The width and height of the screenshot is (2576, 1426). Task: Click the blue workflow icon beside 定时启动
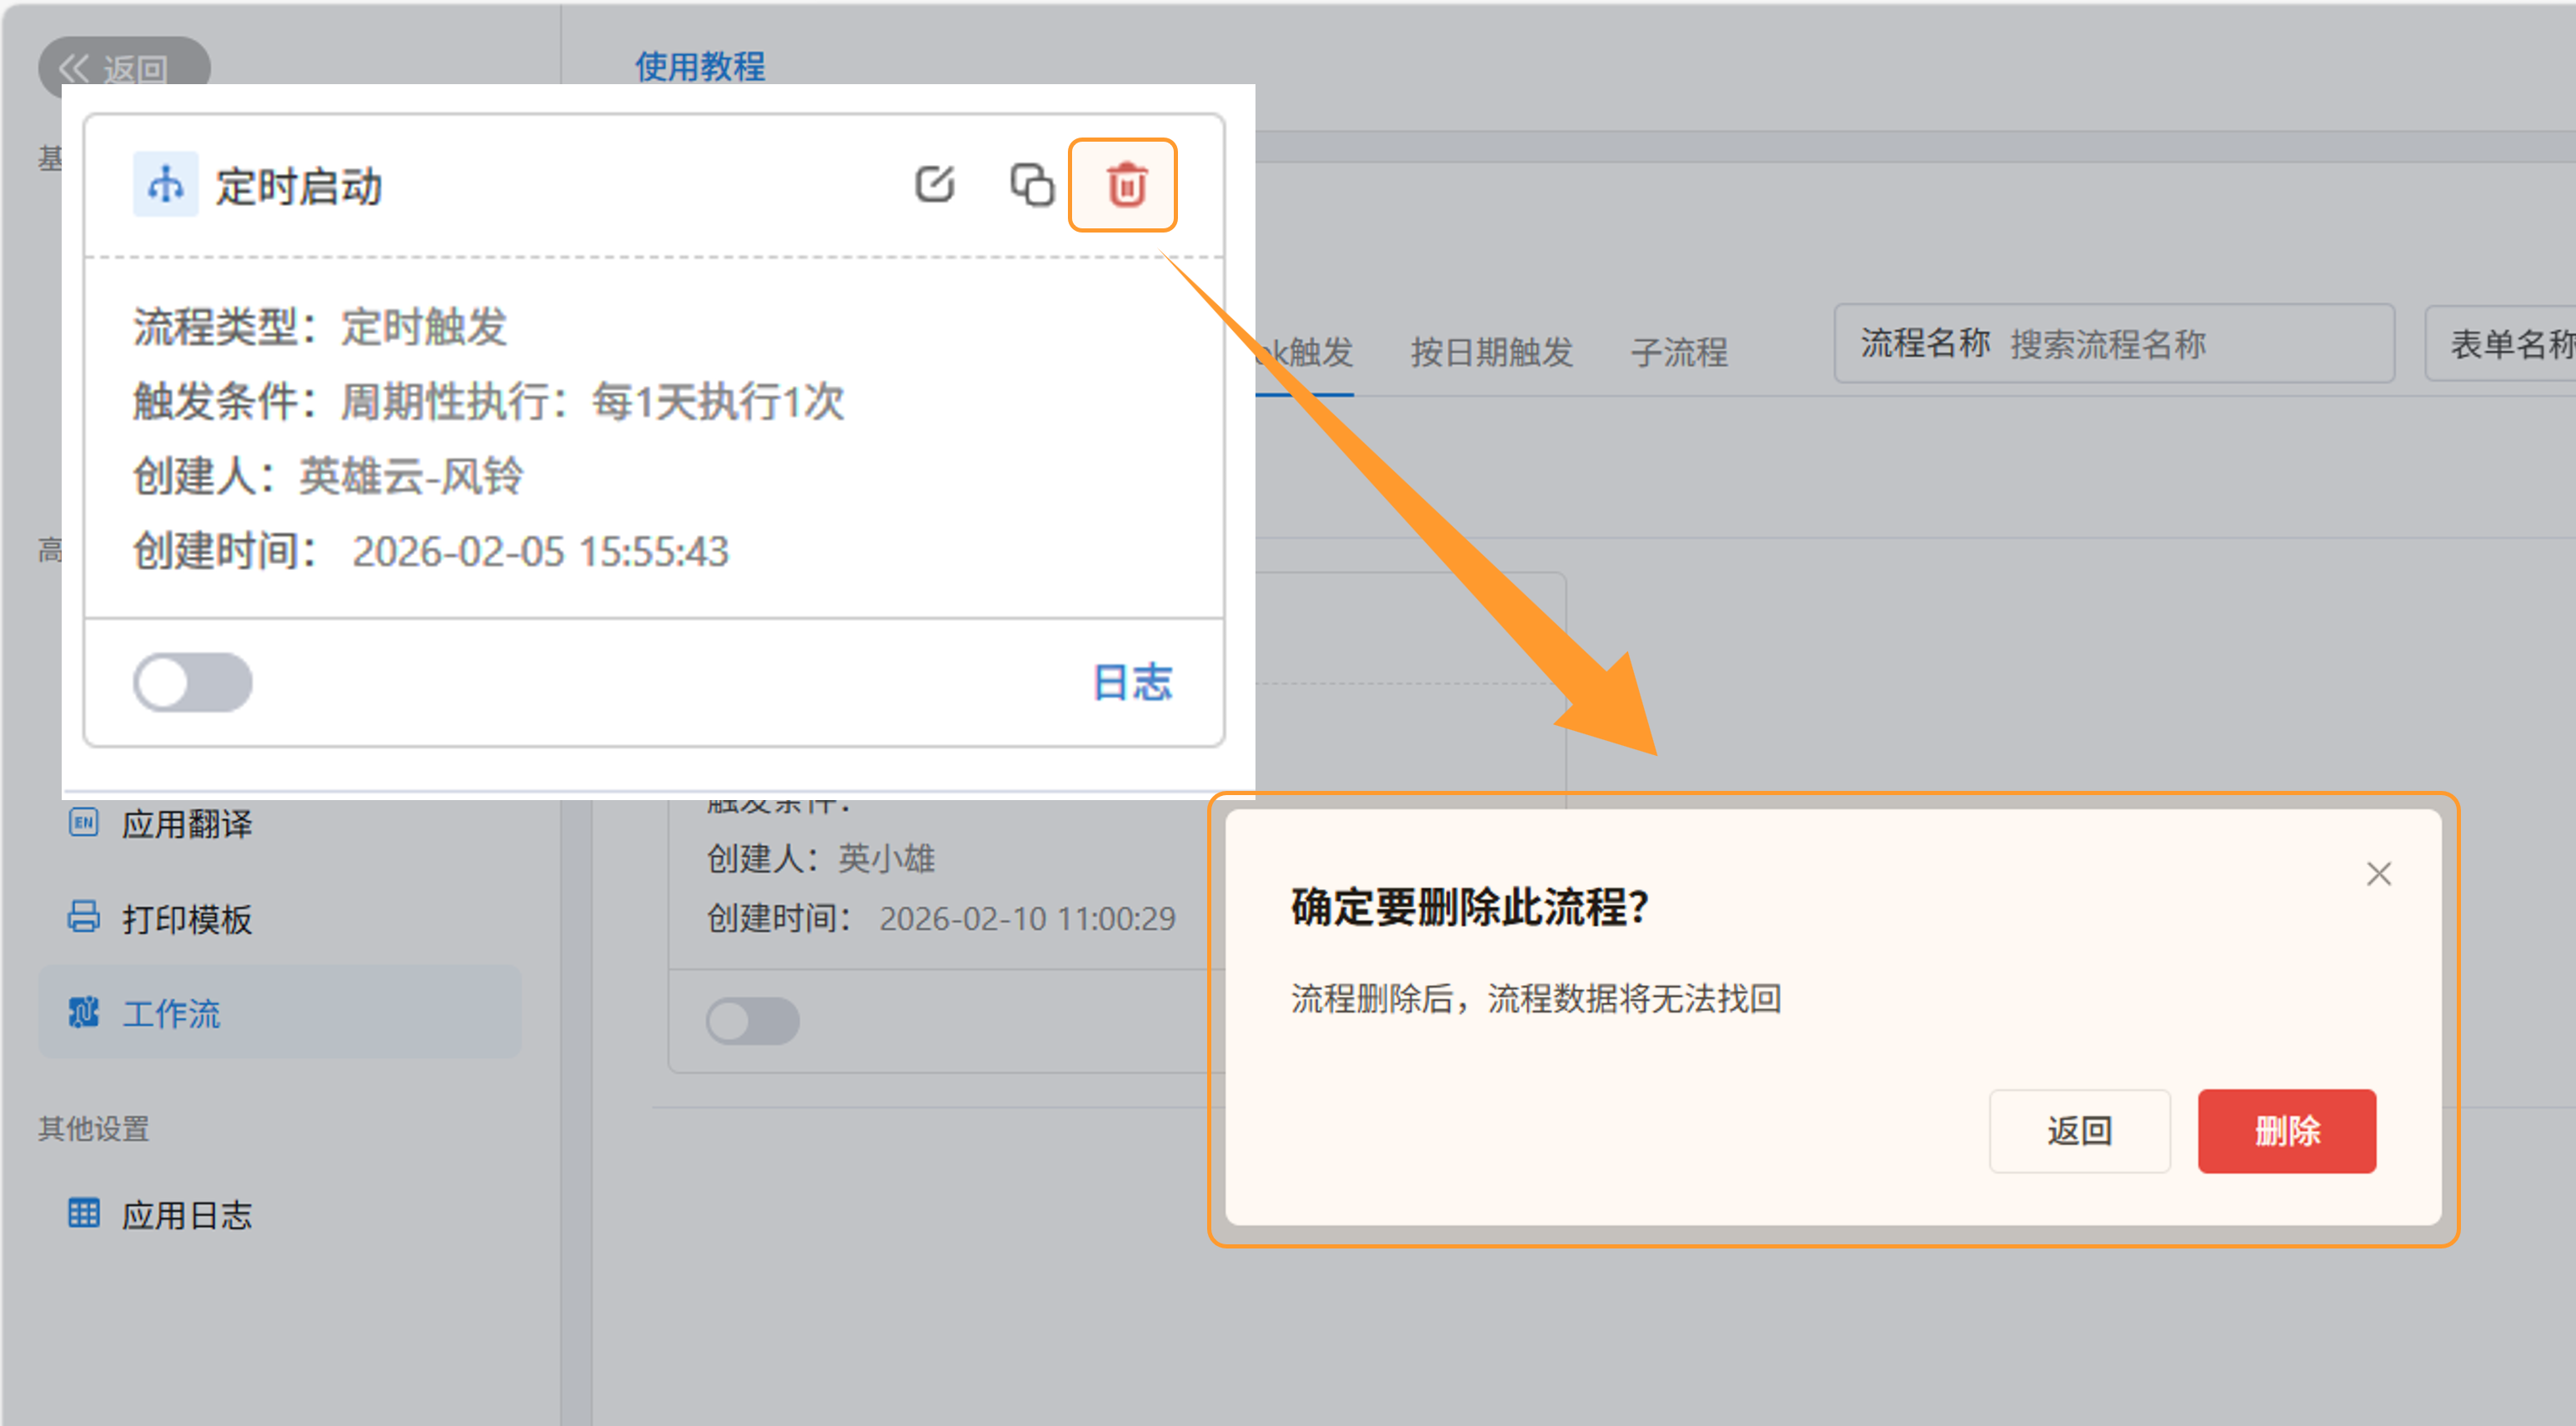[x=165, y=185]
